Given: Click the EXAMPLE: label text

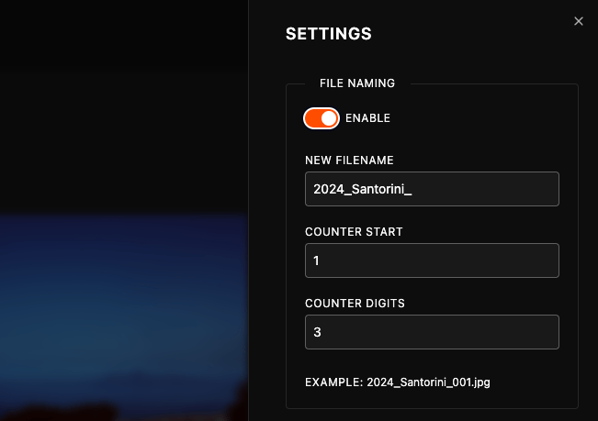Looking at the screenshot, I should [x=333, y=382].
